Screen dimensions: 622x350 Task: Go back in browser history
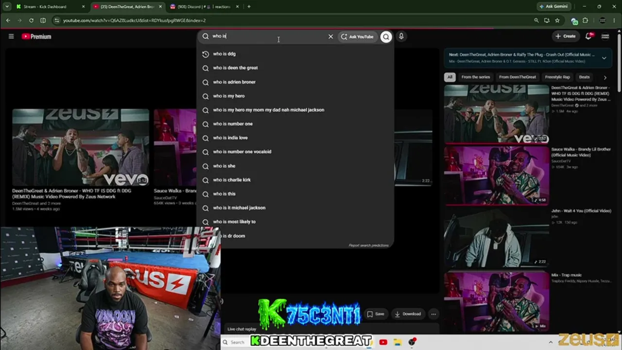tap(8, 20)
